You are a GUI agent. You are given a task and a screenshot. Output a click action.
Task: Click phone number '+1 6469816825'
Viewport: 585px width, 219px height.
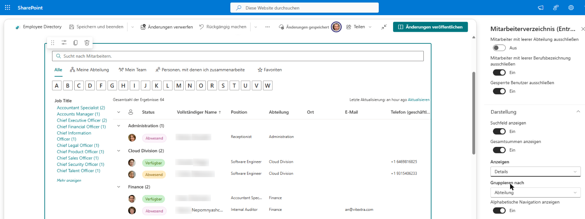point(404,162)
